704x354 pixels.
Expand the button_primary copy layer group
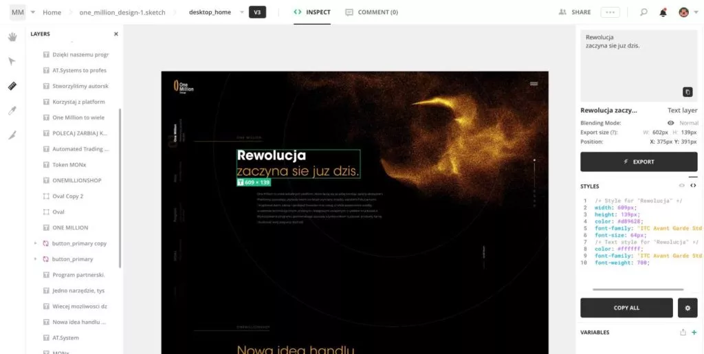pos(35,243)
